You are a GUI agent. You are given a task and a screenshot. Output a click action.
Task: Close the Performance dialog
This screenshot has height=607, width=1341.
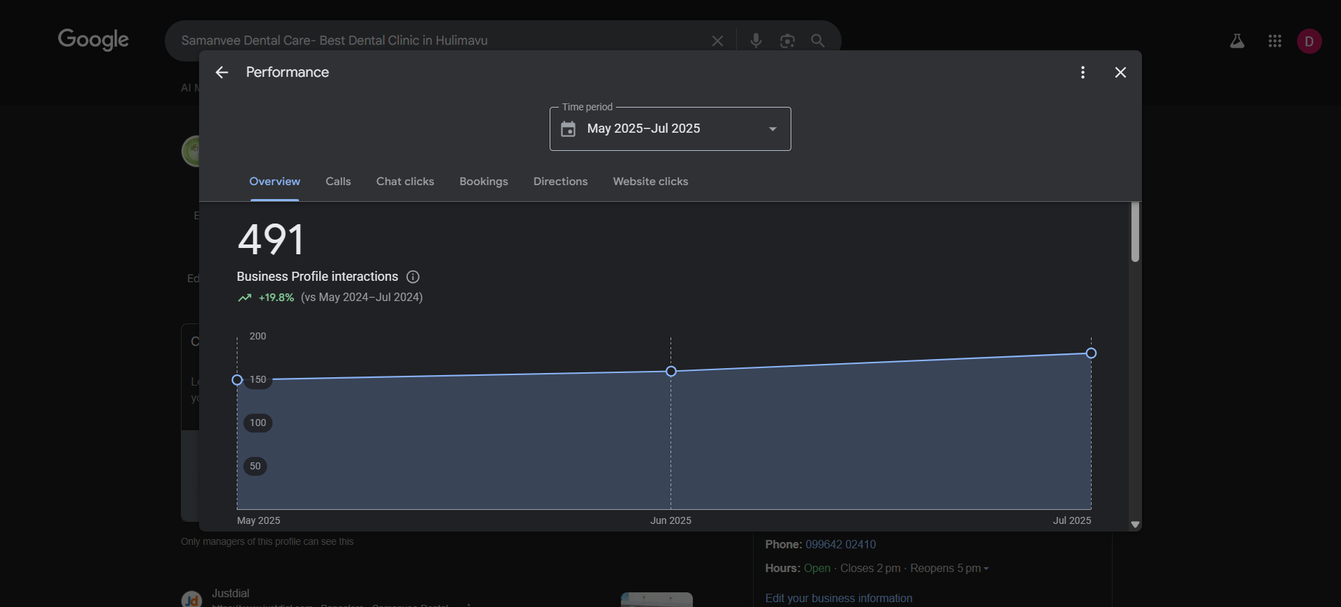point(1120,73)
